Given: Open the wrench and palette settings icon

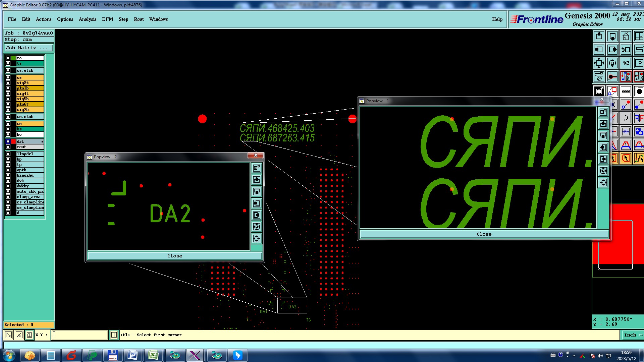Looking at the screenshot, I should tap(599, 76).
